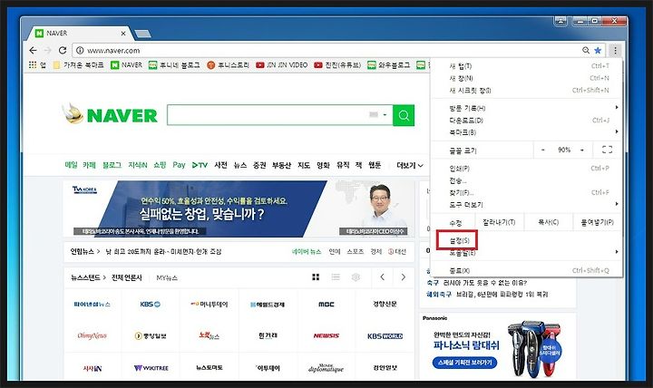
Task: Click the zoom magnifier icon in the address bar
Action: pos(586,51)
